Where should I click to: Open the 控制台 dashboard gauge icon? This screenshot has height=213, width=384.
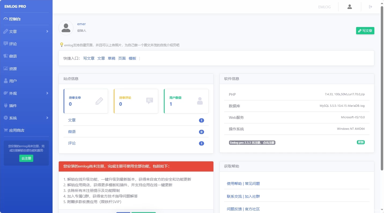[x=6, y=19]
